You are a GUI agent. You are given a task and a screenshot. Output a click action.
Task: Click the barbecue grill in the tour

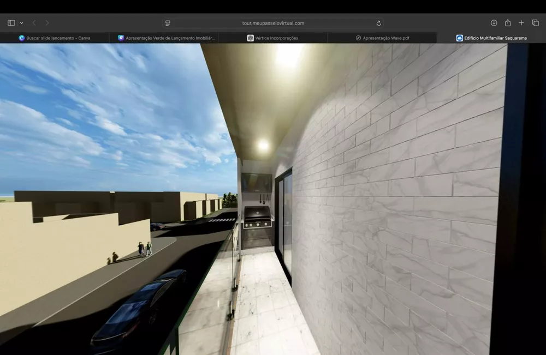coord(257,217)
